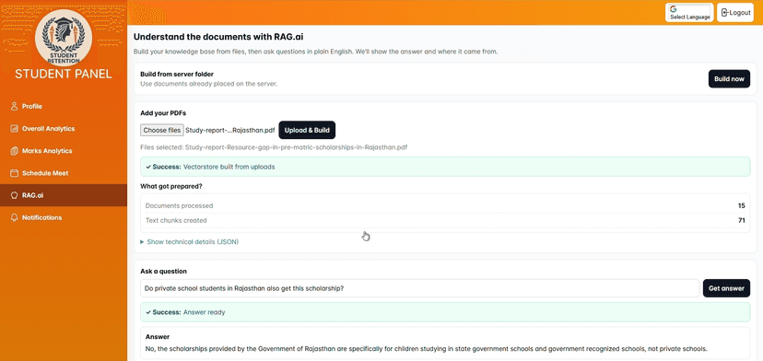Click Upload & Build button
The width and height of the screenshot is (763, 361).
307,131
